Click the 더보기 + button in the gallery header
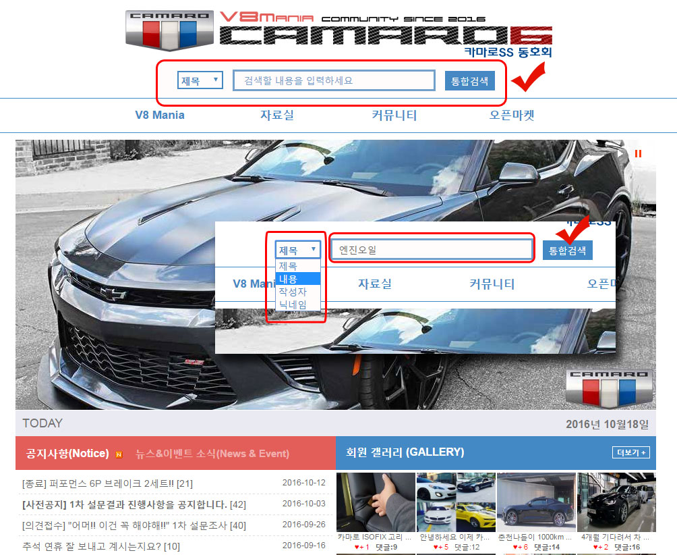Screen dimensions: 677x555 click(630, 452)
